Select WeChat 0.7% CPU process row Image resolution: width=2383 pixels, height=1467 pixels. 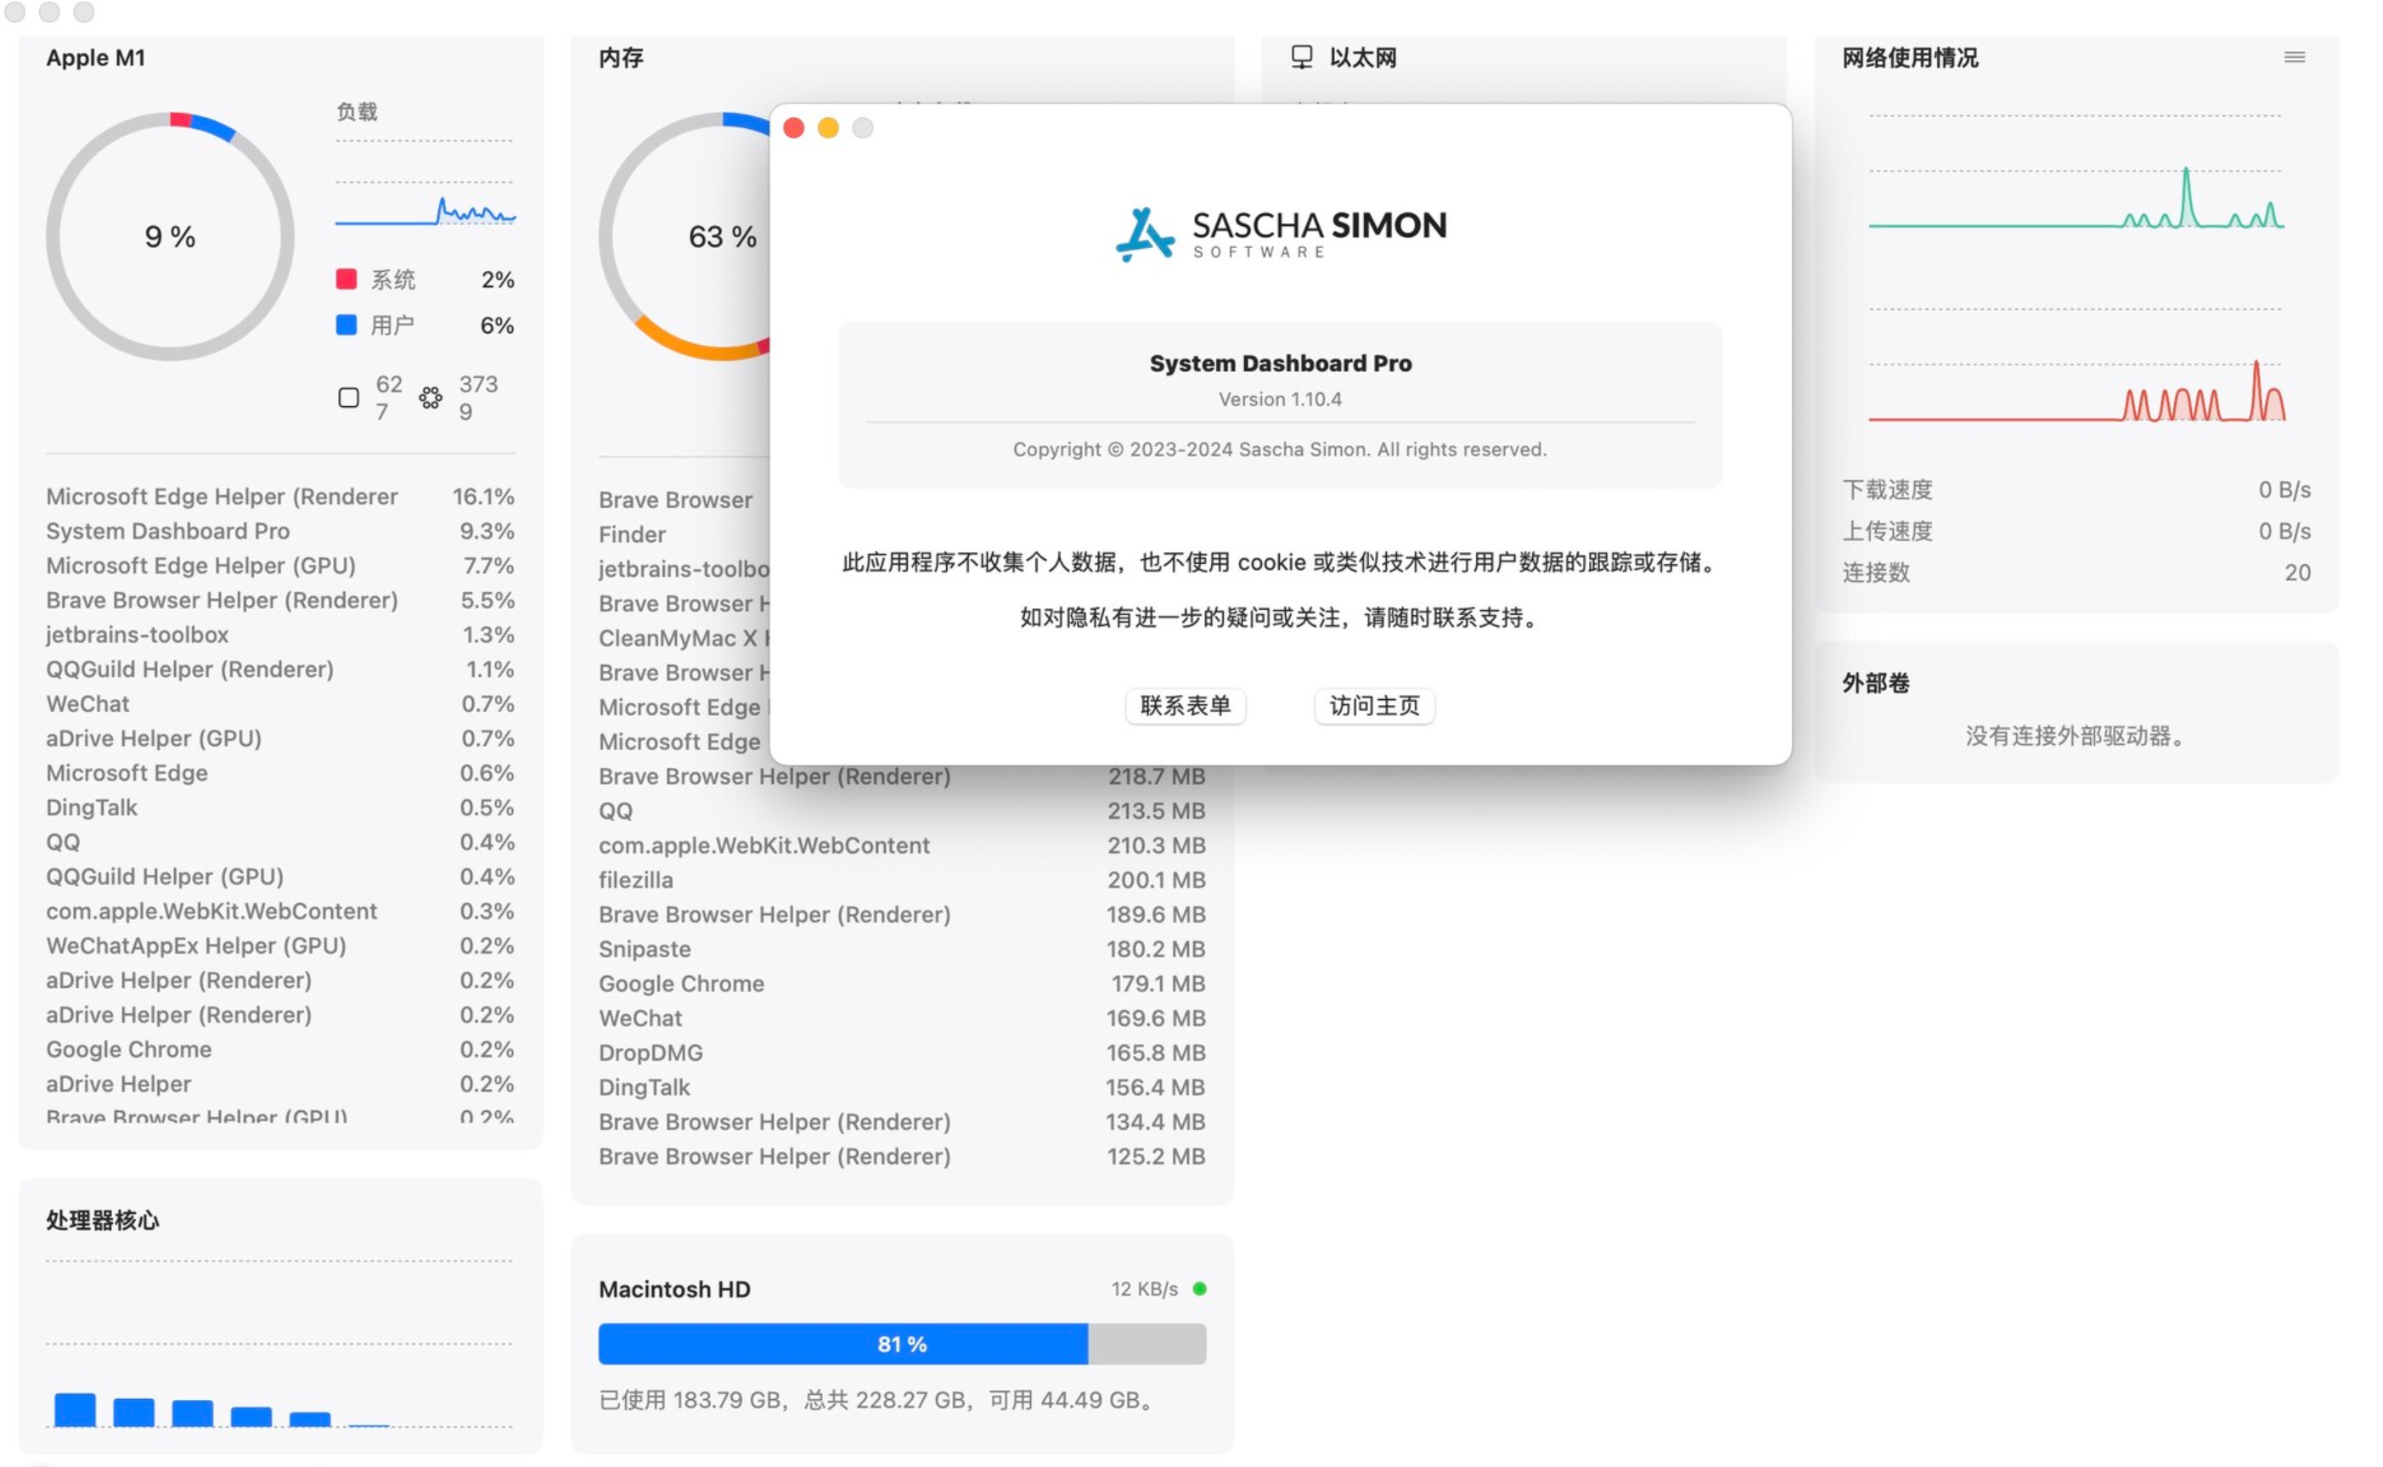280,704
